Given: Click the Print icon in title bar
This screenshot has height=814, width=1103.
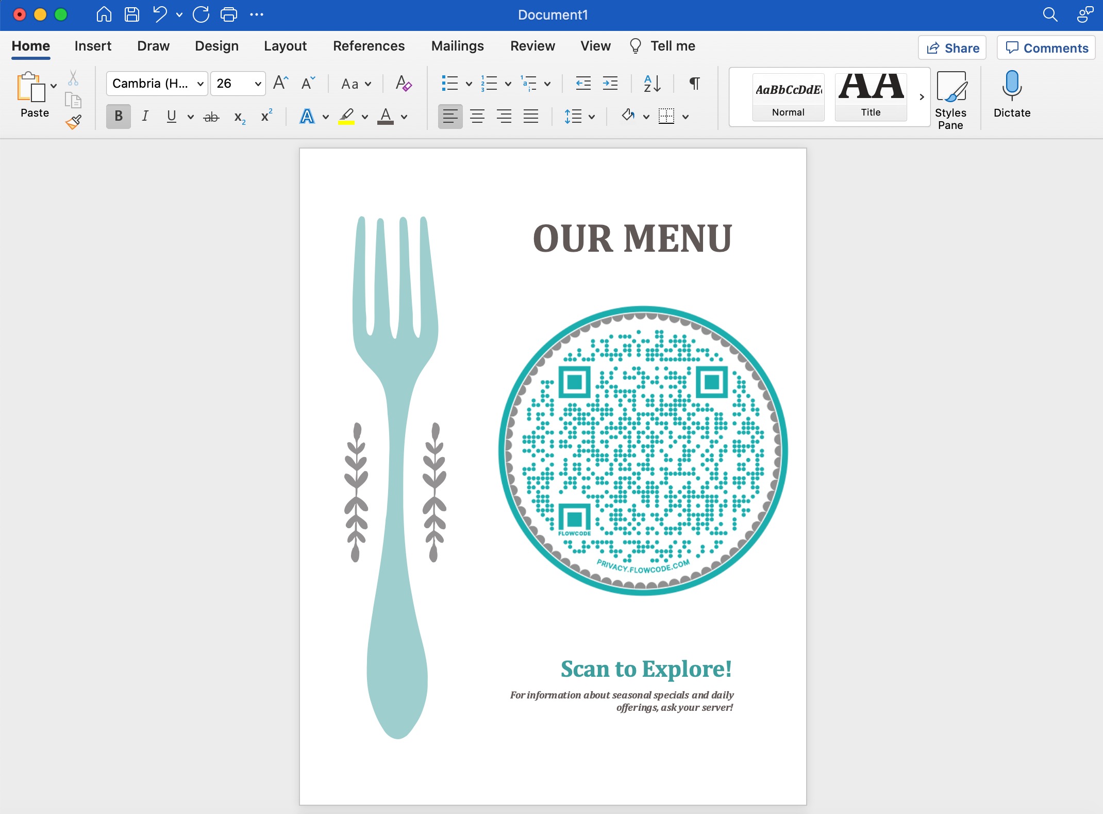Looking at the screenshot, I should [x=228, y=14].
